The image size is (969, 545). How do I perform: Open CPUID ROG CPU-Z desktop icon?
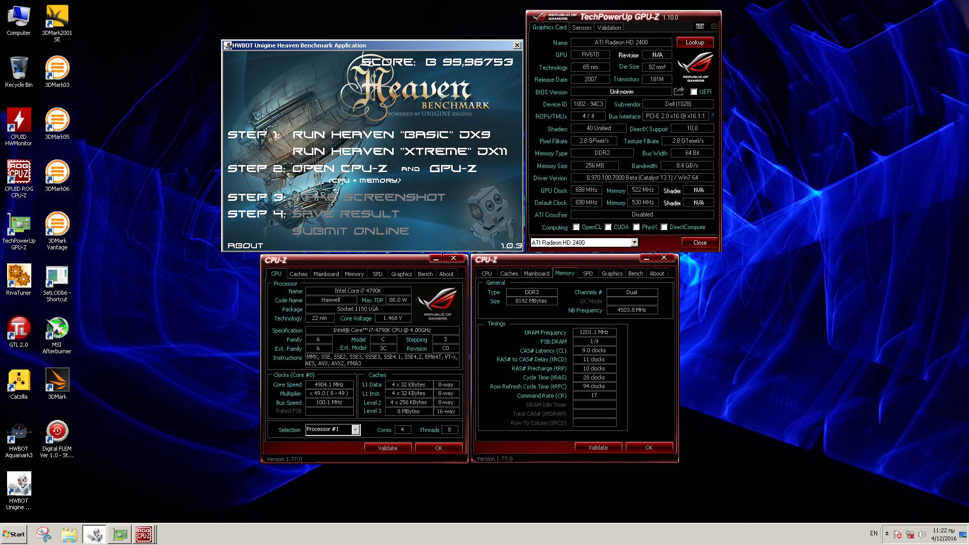[19, 179]
